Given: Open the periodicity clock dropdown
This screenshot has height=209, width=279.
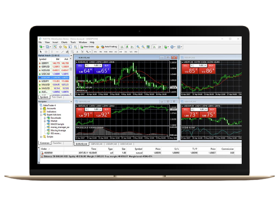Looking at the screenshot, I should pyautogui.click(x=173, y=47).
